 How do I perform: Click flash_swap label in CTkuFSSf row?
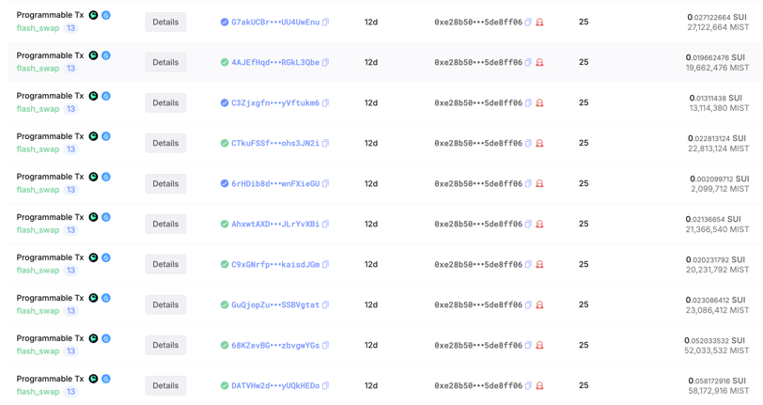point(38,149)
